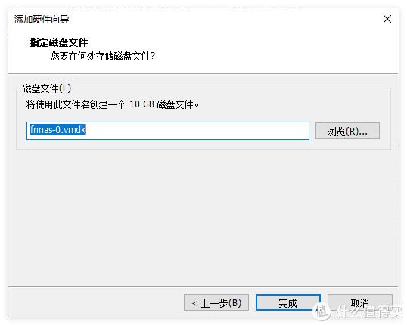Viewport: 407px width, 325px height.
Task: Return to previous wizard step
Action: [216, 302]
